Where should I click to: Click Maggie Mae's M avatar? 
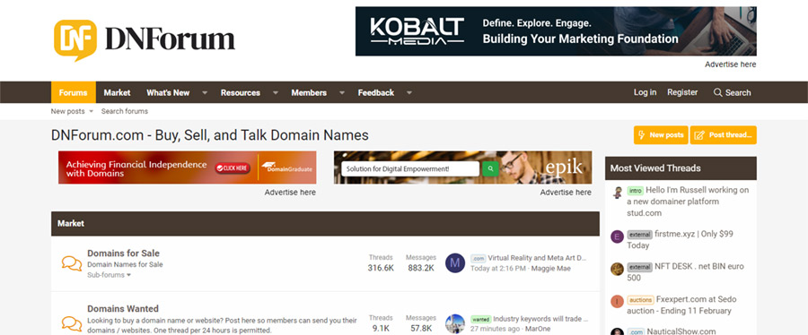pos(455,263)
